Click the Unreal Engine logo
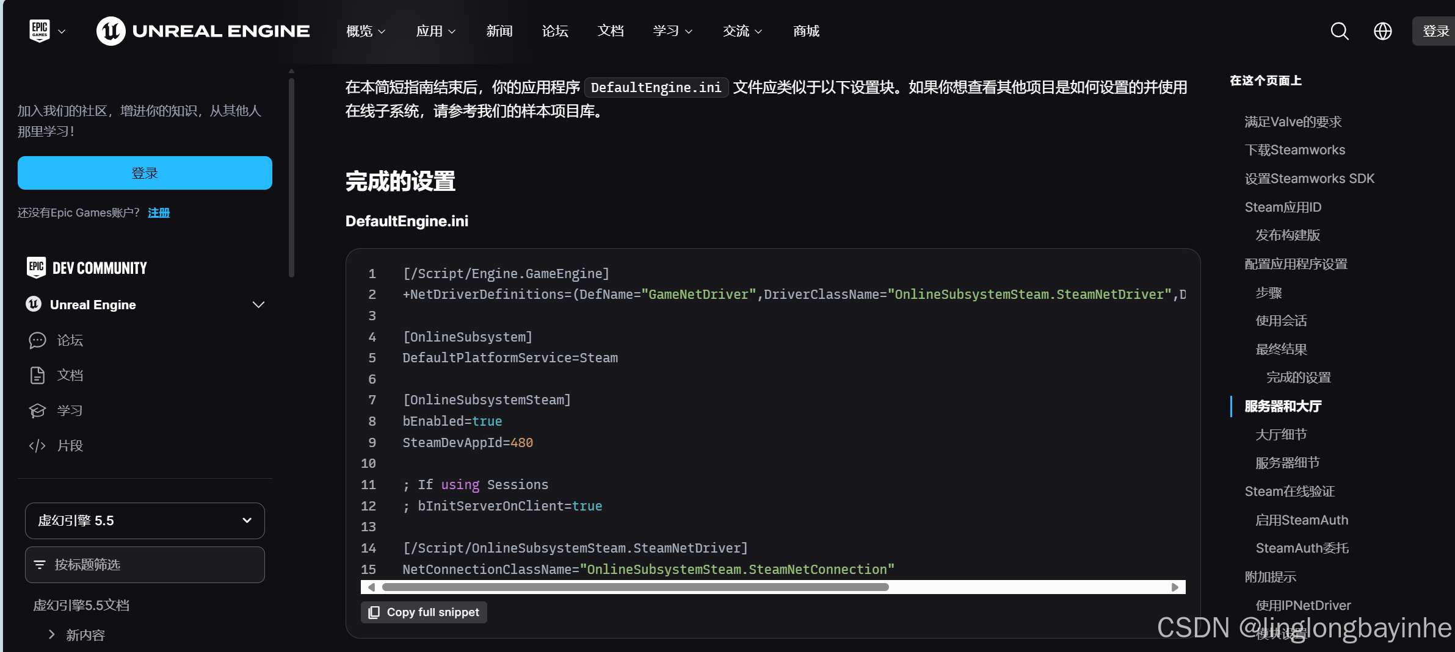The width and height of the screenshot is (1455, 652). click(203, 30)
